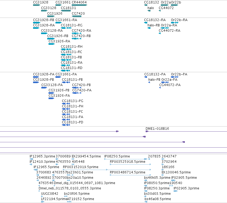
Task: Click transcript label CG18131-RG
Action: tap(72, 25)
